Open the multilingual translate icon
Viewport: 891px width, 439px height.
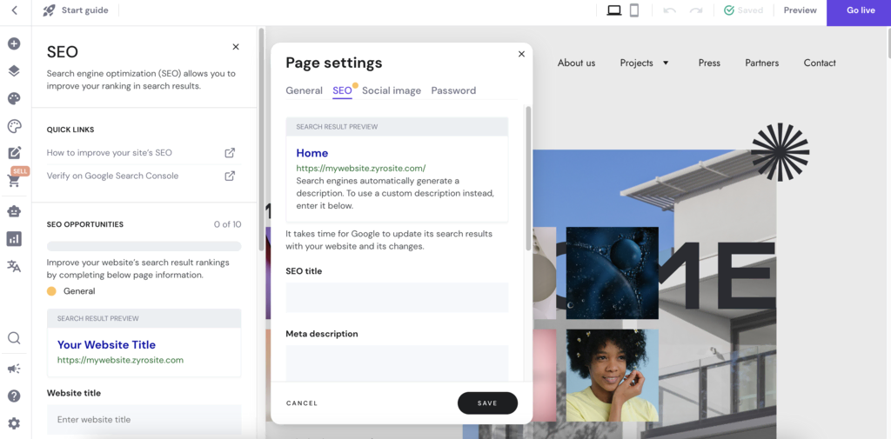coord(14,266)
